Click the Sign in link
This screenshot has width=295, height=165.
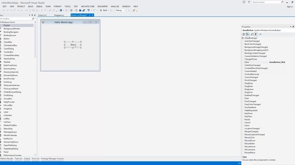[290, 6]
